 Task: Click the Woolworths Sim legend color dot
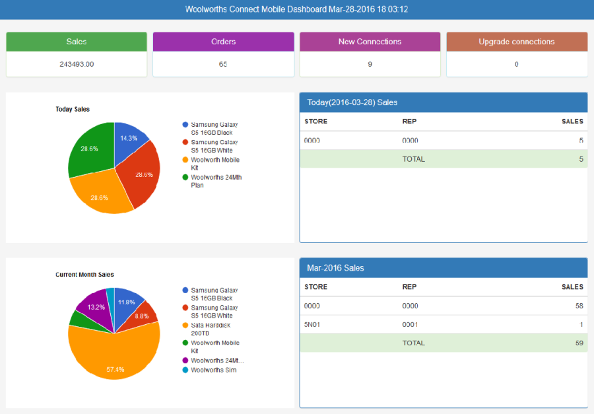(185, 370)
